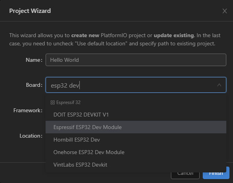The width and height of the screenshot is (233, 183).
Task: Close the Project Wizard dialog
Action: click(x=224, y=11)
